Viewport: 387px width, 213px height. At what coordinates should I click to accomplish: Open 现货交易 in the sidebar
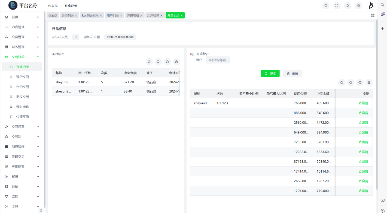pyautogui.click(x=23, y=77)
